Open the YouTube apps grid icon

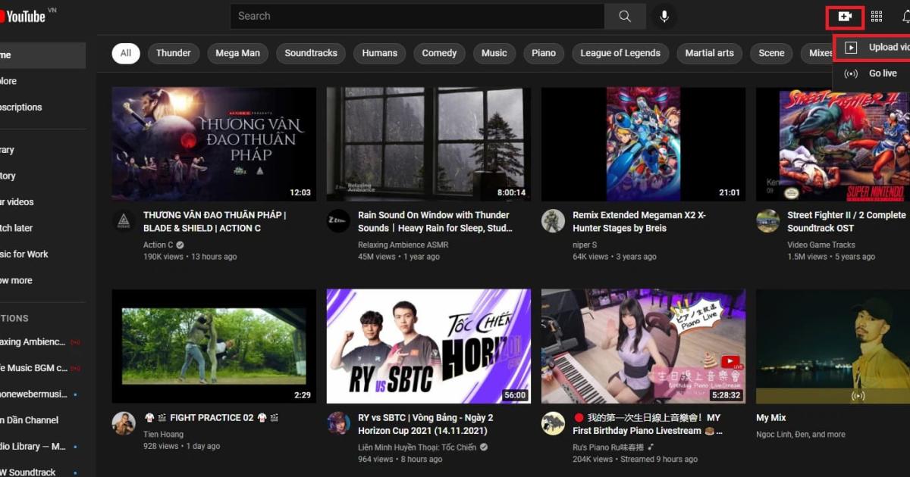click(877, 16)
